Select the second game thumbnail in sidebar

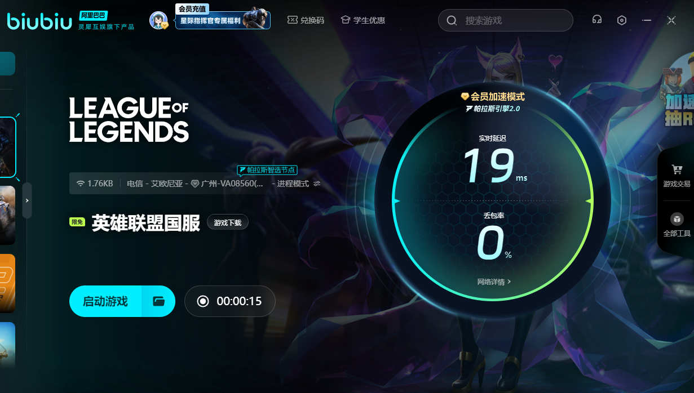coord(7,215)
